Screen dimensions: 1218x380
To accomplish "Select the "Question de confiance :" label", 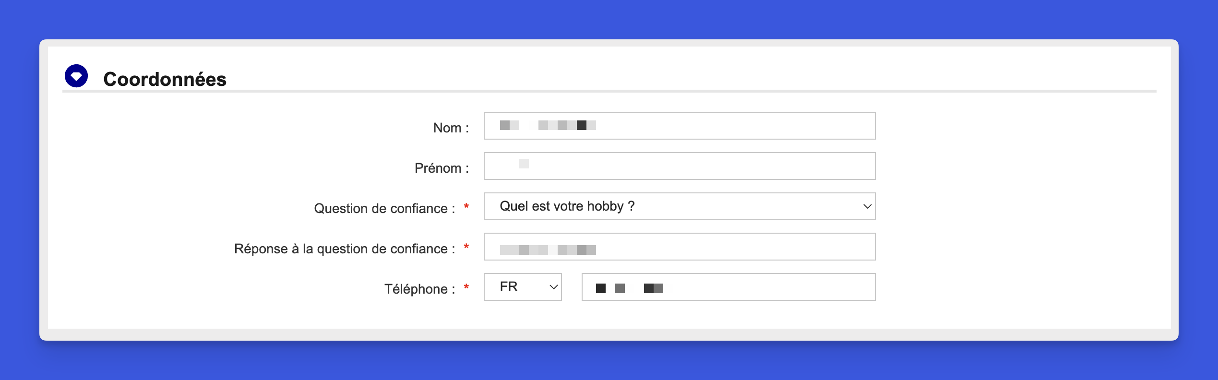I will coord(384,208).
